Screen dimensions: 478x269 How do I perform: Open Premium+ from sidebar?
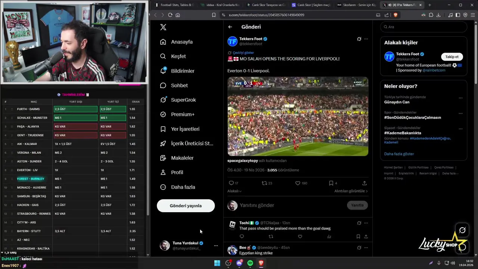click(177, 114)
